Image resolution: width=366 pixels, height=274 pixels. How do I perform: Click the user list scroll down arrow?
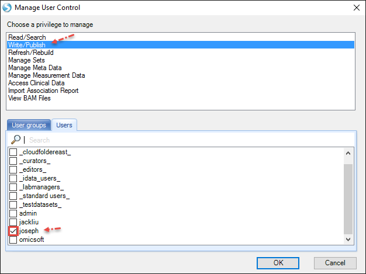(348, 240)
